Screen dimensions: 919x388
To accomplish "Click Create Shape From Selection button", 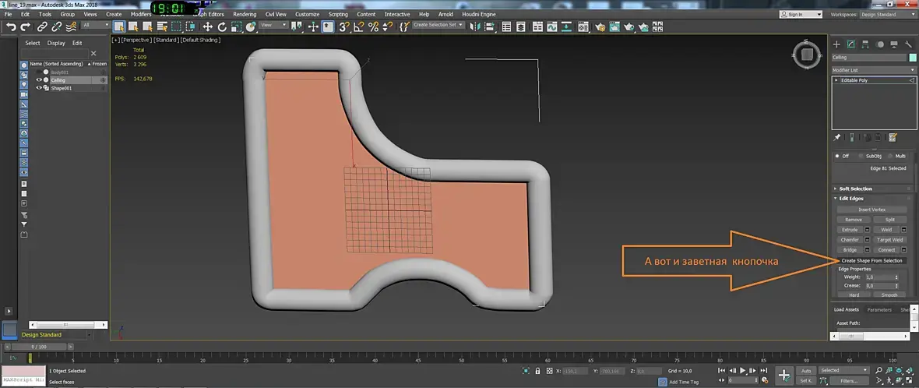I will pos(871,260).
